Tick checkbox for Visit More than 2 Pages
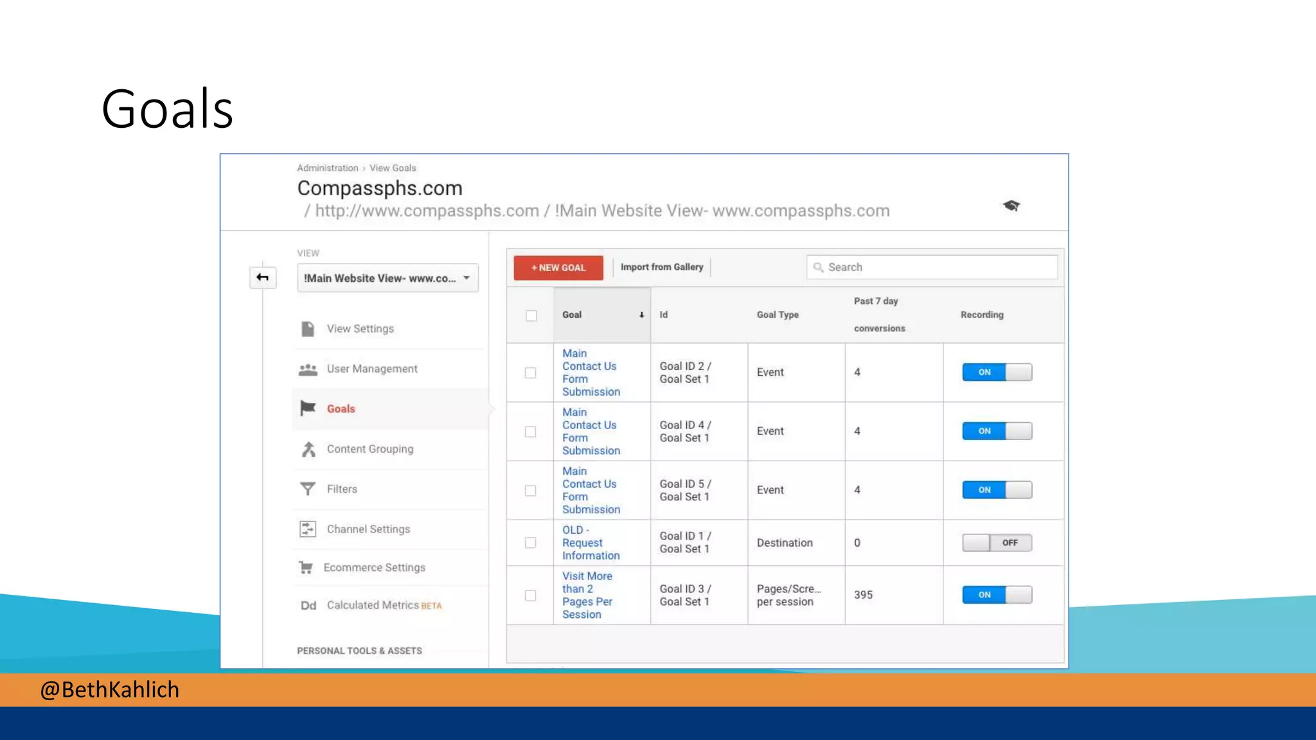 tap(530, 595)
